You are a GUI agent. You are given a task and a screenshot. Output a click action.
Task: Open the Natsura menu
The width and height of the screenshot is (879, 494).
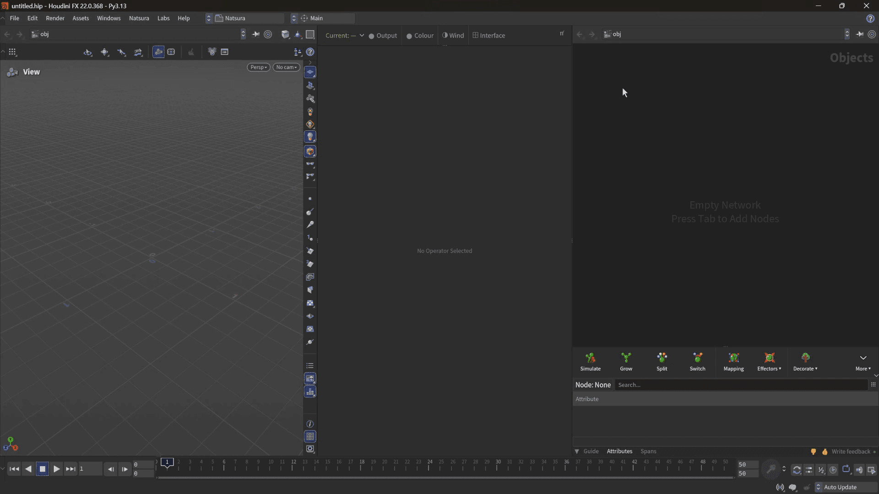(139, 18)
